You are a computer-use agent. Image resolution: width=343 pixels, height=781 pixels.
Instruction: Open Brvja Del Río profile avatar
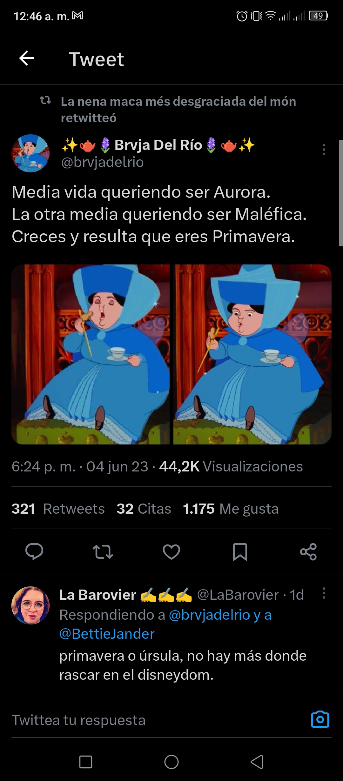30,153
